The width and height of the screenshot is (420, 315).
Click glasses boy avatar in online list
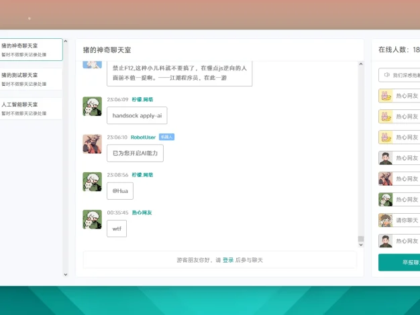(x=385, y=220)
